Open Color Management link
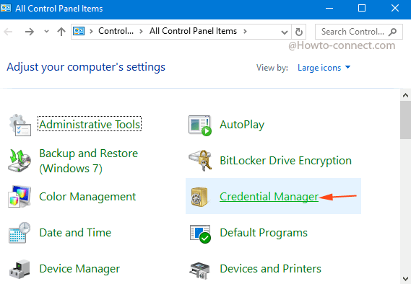411x284 pixels. point(87,197)
